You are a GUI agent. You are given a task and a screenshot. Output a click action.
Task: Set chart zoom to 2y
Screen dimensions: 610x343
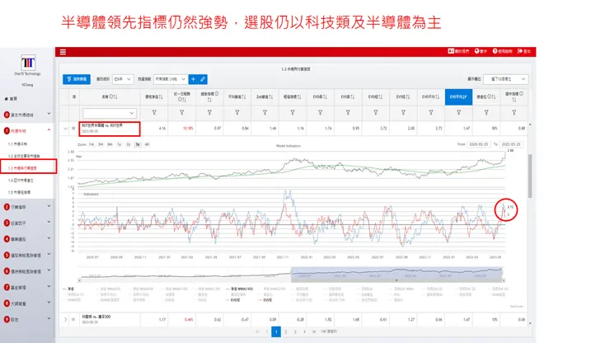[x=129, y=144]
